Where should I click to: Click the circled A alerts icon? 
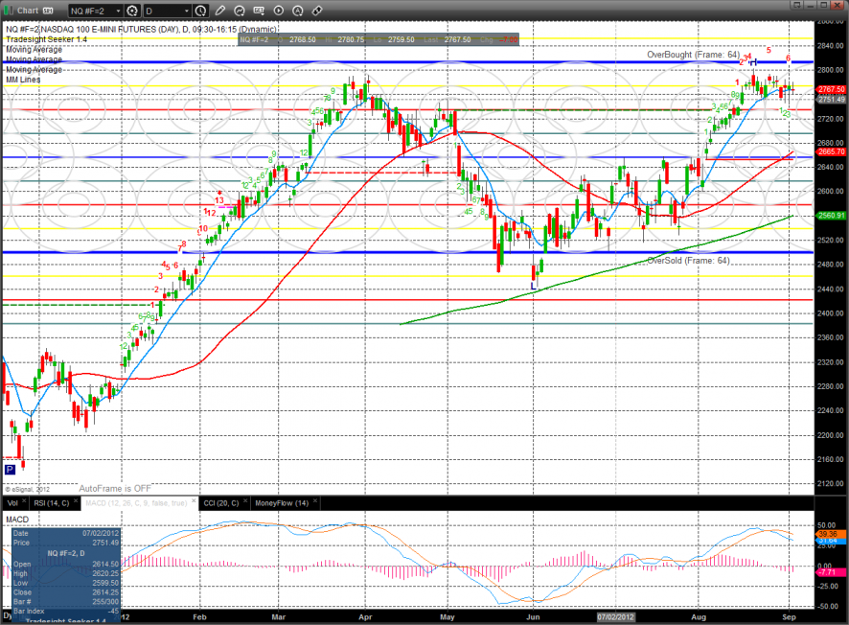(x=297, y=11)
